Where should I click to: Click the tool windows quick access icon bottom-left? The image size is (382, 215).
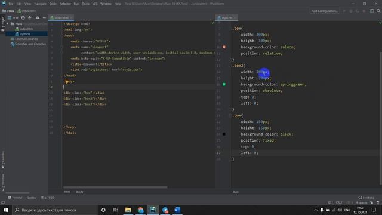pyautogui.click(x=3, y=202)
